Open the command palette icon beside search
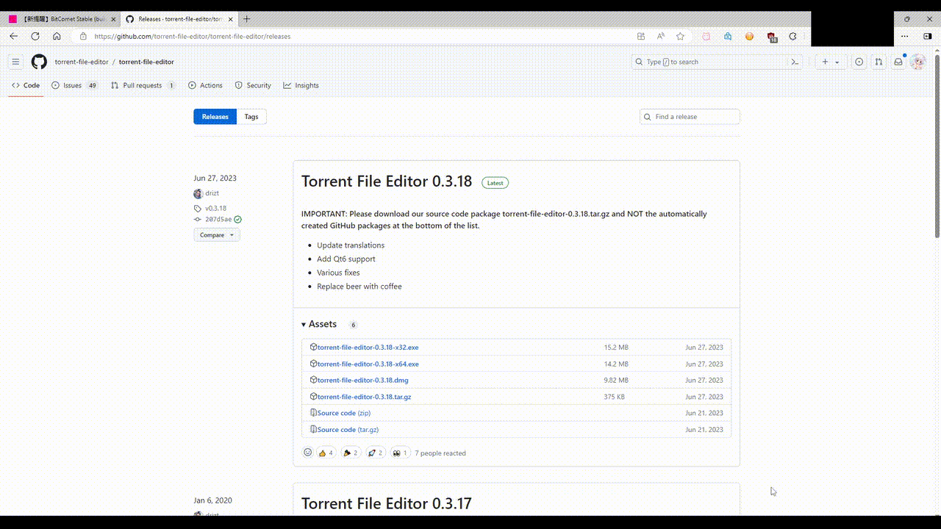 pyautogui.click(x=795, y=62)
